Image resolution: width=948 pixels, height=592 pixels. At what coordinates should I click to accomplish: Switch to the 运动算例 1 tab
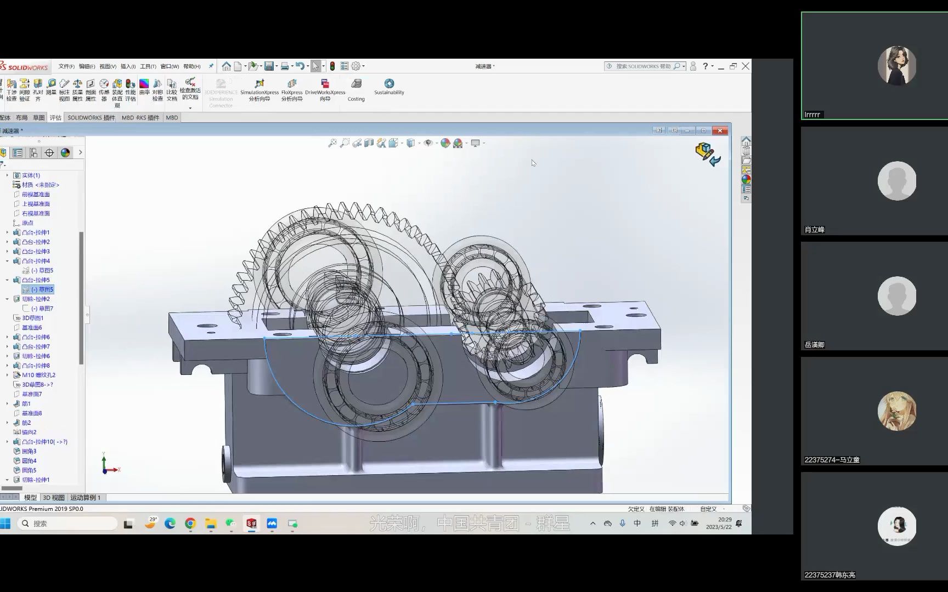click(x=86, y=498)
